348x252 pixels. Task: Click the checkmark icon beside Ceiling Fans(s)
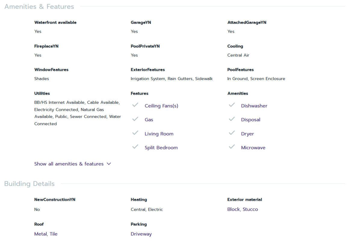pos(135,105)
